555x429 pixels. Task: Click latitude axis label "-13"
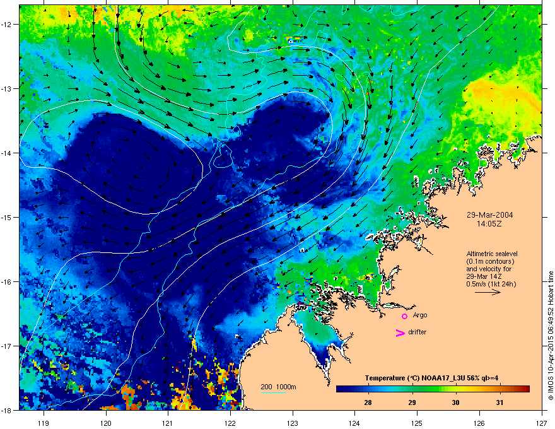(6, 89)
